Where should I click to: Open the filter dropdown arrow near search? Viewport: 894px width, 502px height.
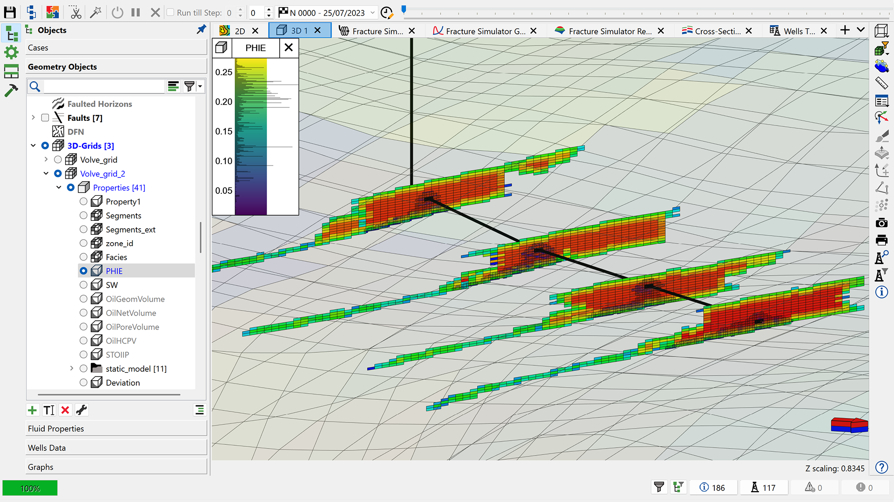tap(201, 86)
